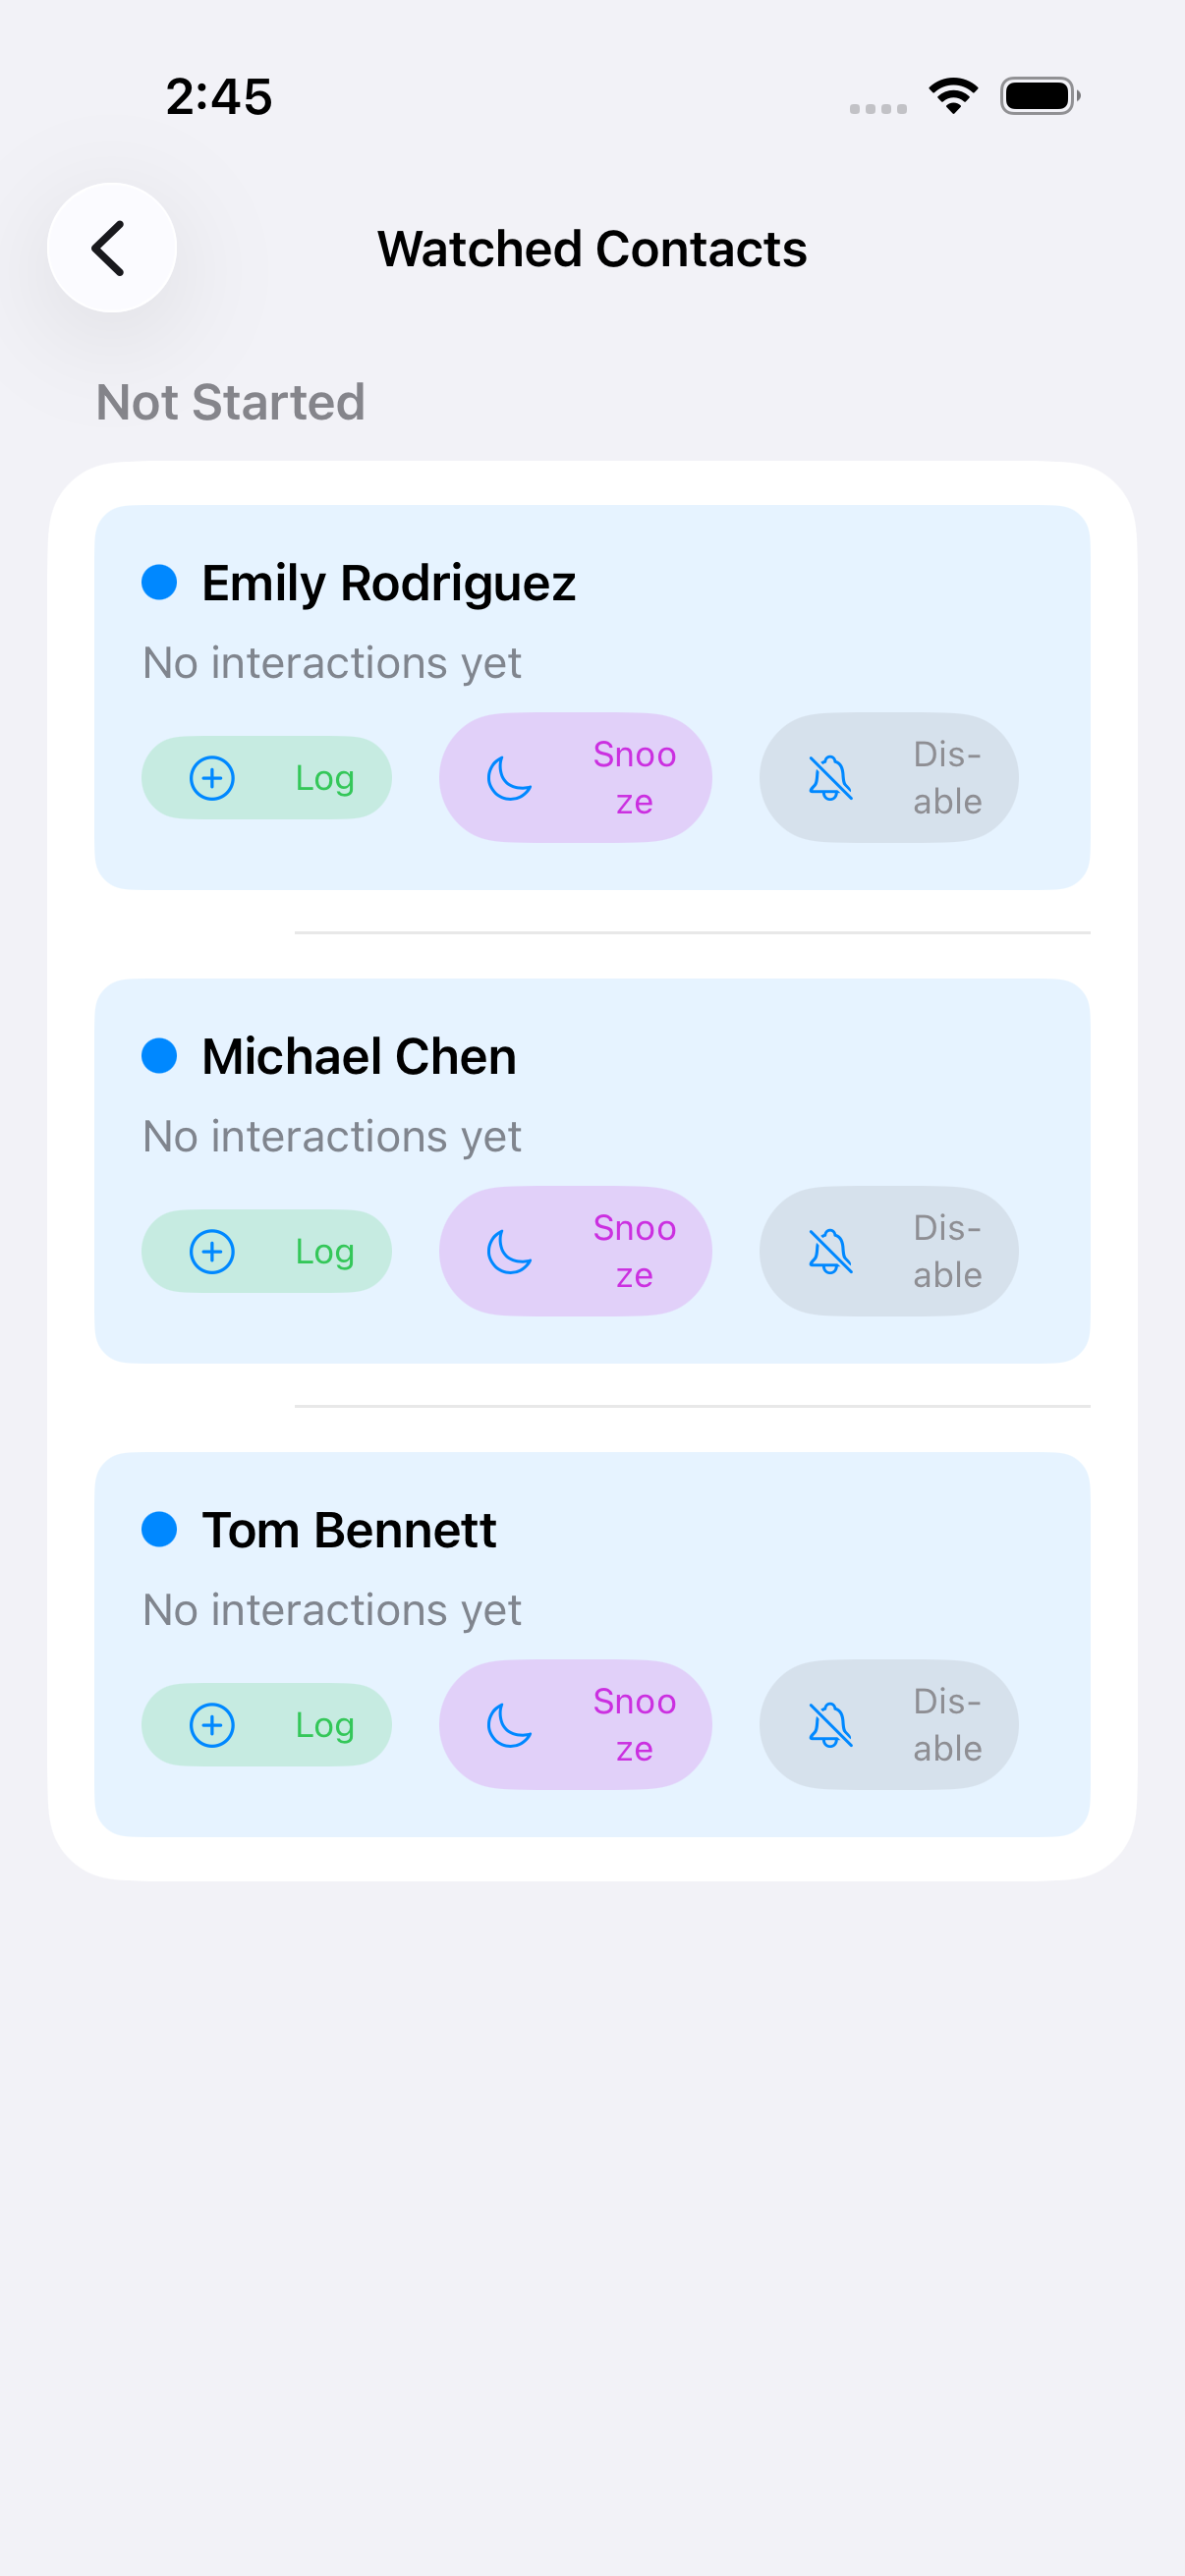This screenshot has width=1185, height=2576.
Task: Tap the back chevron to leave Watched Contacts
Action: point(110,248)
